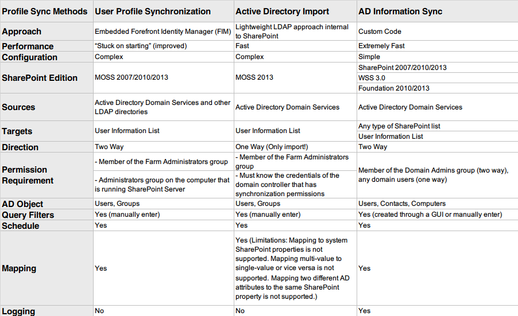
Task: Click the 'AD Information Sync' column header
Action: tap(438, 11)
